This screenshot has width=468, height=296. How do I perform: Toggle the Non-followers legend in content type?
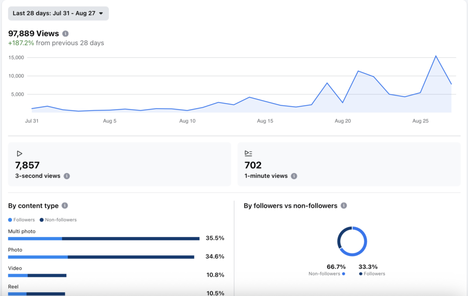(x=58, y=220)
